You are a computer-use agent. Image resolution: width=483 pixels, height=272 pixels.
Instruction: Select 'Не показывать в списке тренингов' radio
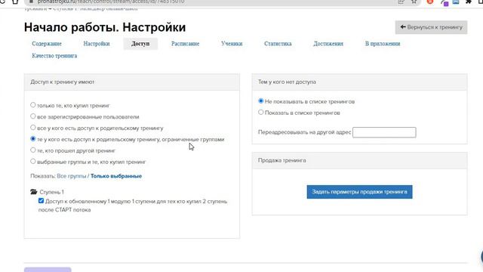[261, 100]
